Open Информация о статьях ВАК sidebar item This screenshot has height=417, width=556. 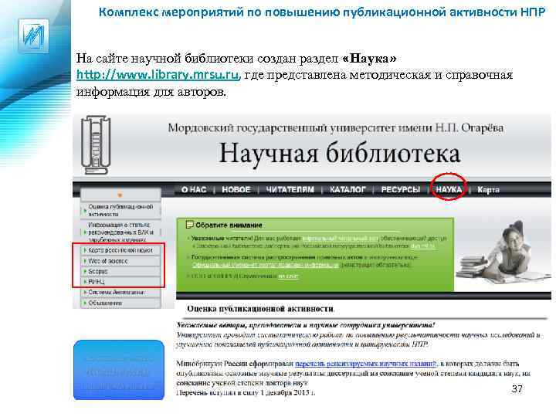pyautogui.click(x=120, y=232)
